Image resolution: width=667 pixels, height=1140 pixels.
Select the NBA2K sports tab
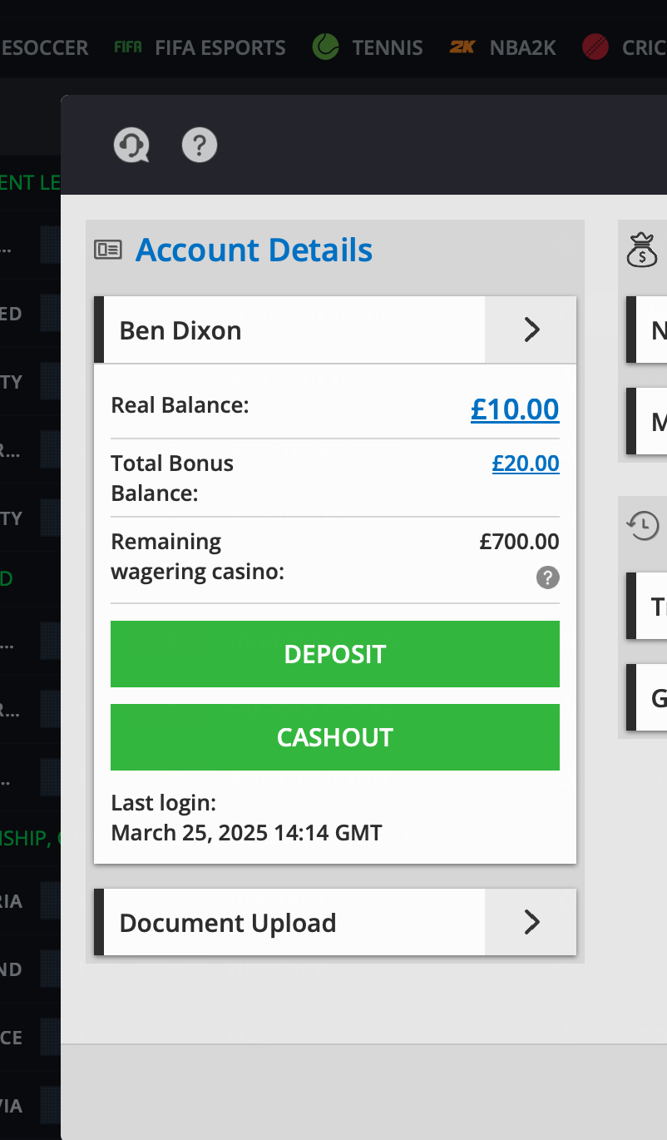click(x=522, y=47)
